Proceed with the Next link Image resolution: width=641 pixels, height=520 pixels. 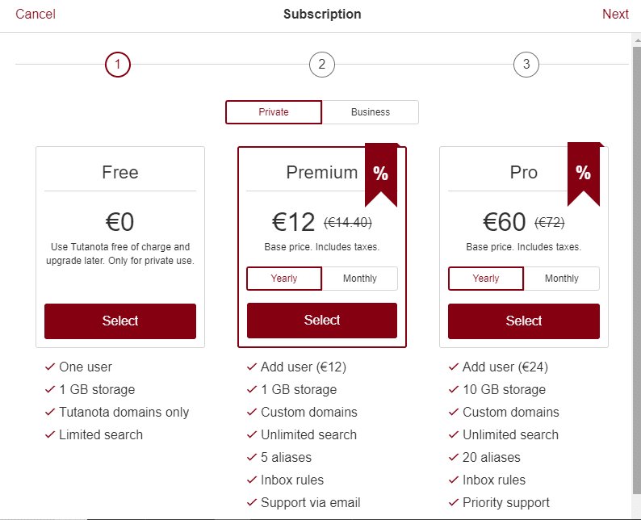point(615,14)
